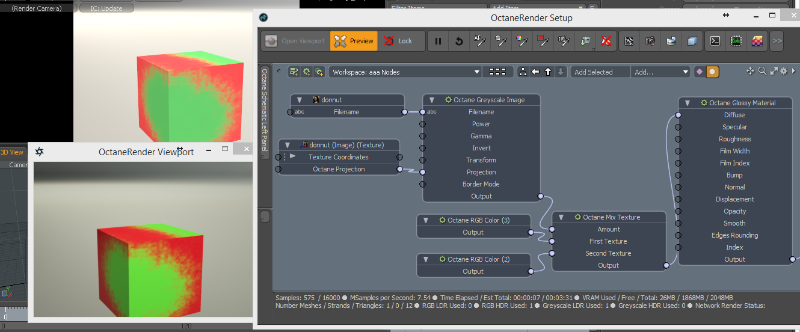
Task: Collapse the Octane Greyscale Image node
Action: [431, 100]
